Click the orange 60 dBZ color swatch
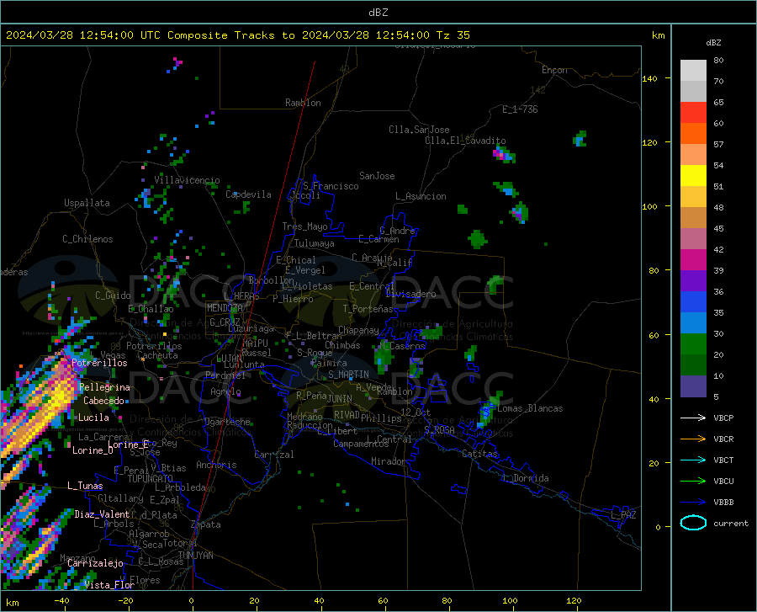 click(693, 133)
